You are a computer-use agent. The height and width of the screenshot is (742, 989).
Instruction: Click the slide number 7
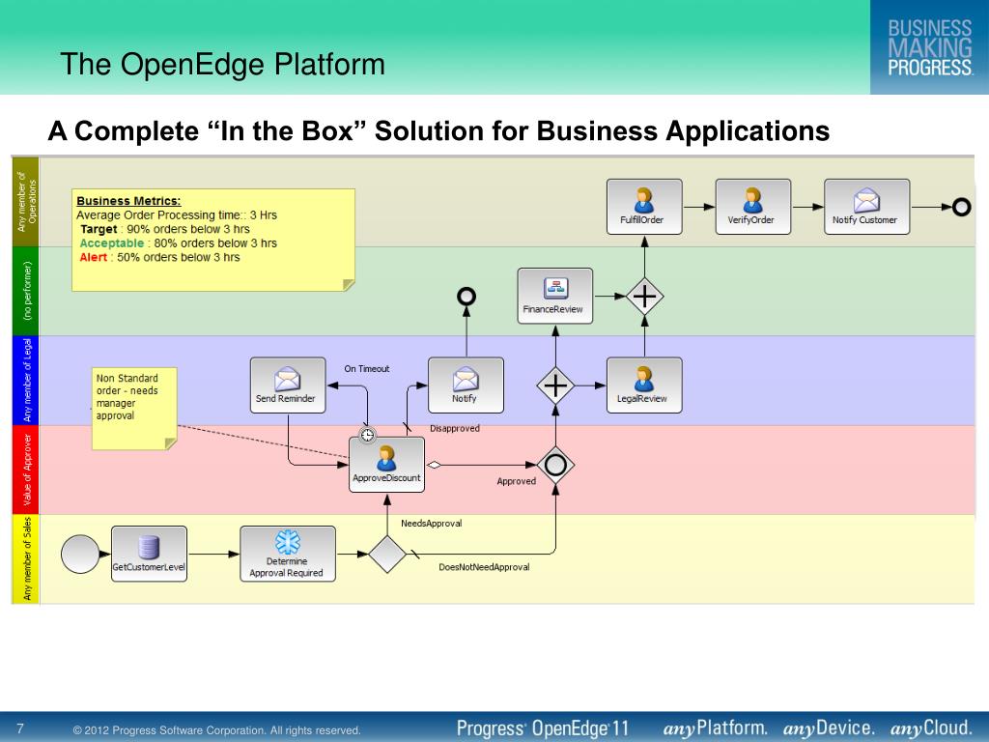pos(19,728)
